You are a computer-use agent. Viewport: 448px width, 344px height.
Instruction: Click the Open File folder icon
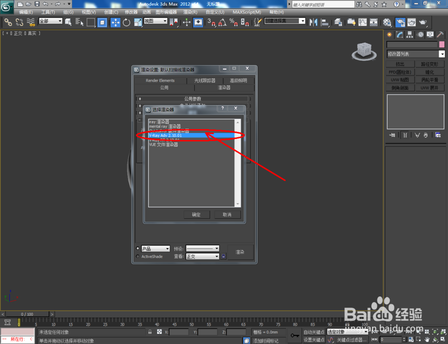pos(28,4)
